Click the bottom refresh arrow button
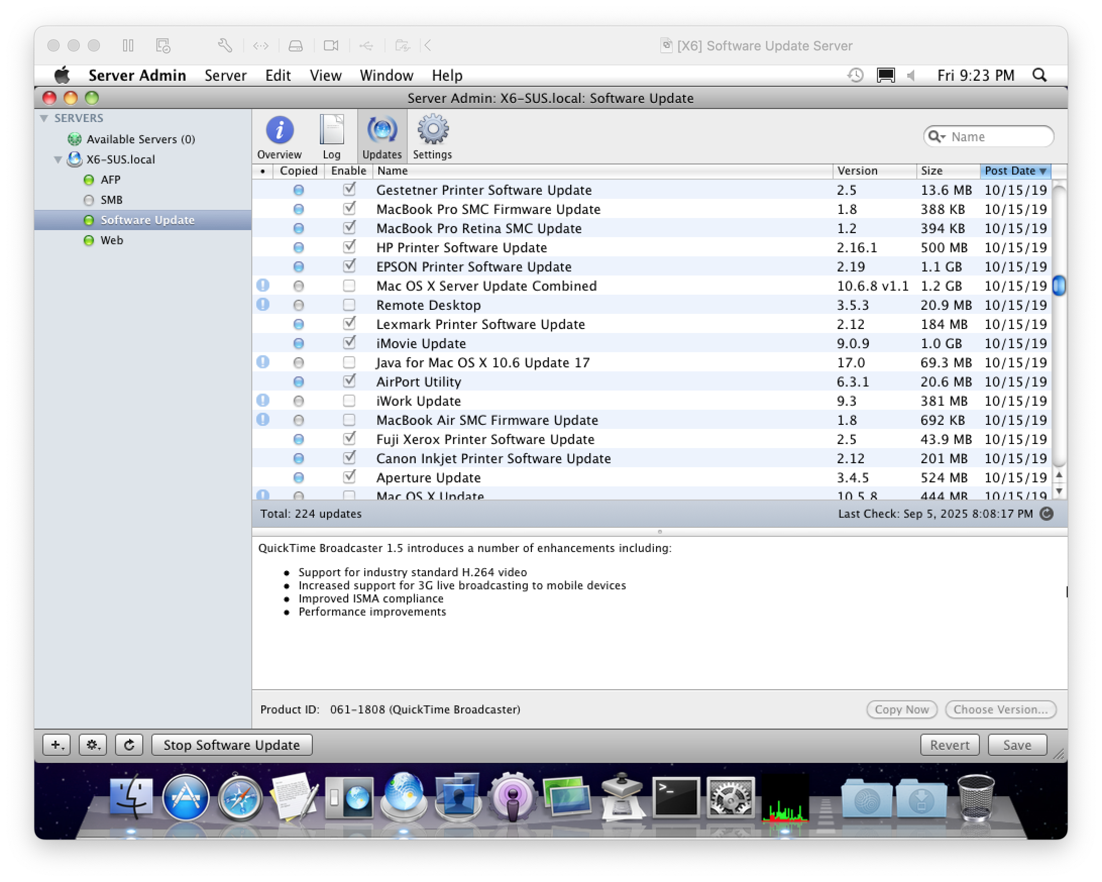The width and height of the screenshot is (1102, 882). tap(129, 745)
